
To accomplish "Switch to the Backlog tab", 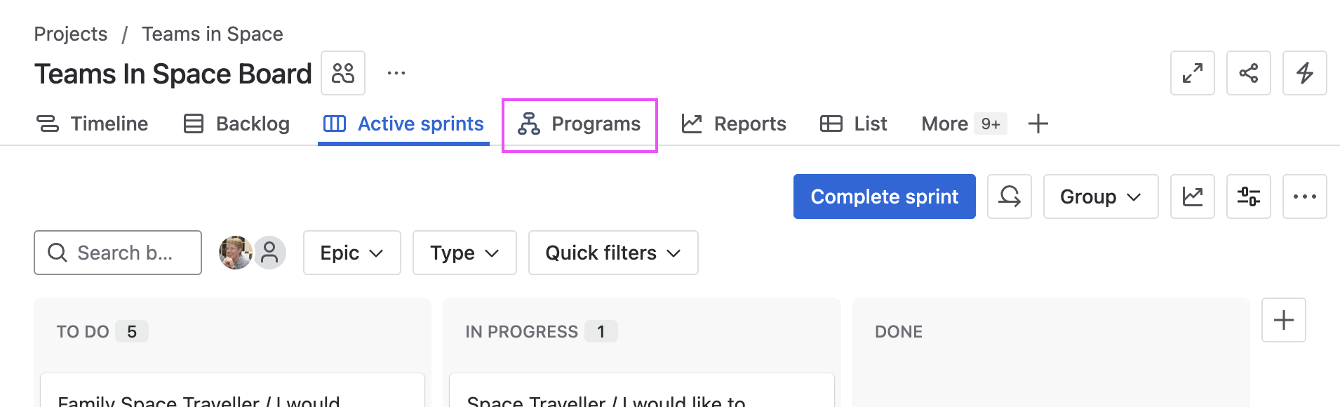I will (x=236, y=124).
